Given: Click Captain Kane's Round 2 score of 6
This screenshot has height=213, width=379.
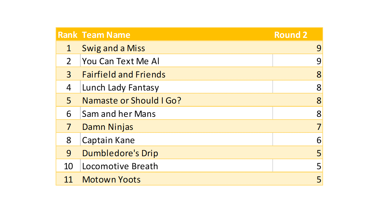Looking at the screenshot, I should tap(319, 140).
